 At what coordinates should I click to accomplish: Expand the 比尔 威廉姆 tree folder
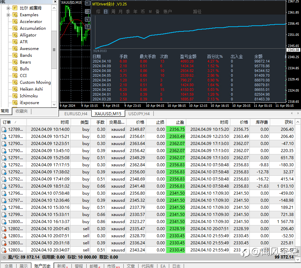point(8,8)
